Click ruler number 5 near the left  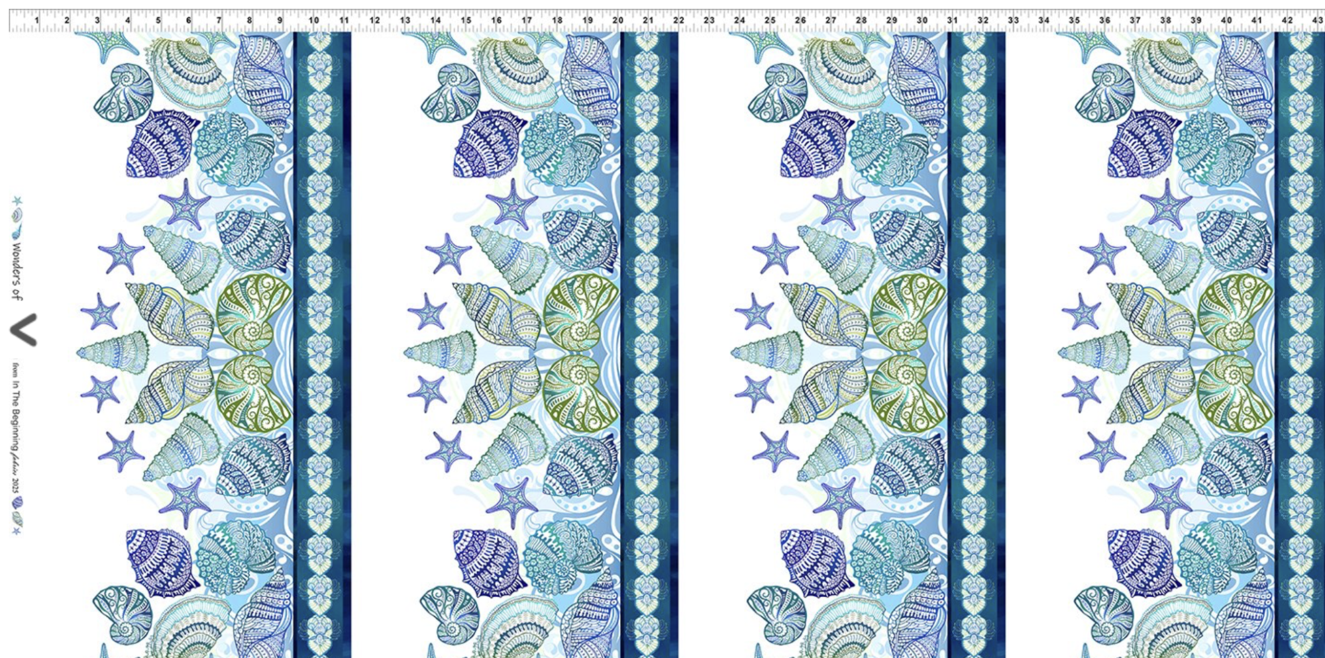(x=158, y=21)
